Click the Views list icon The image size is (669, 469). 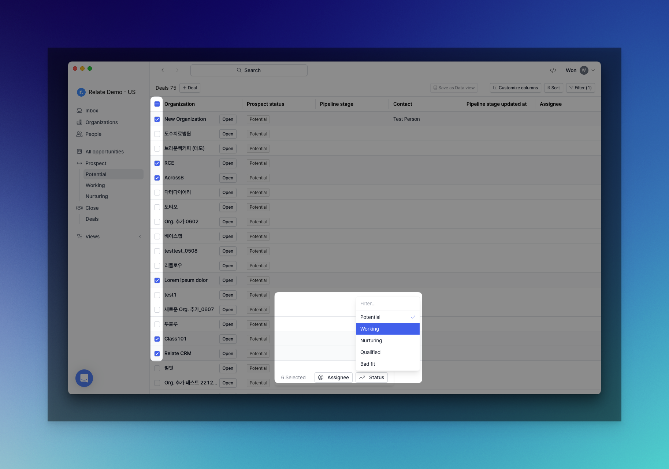coord(79,237)
